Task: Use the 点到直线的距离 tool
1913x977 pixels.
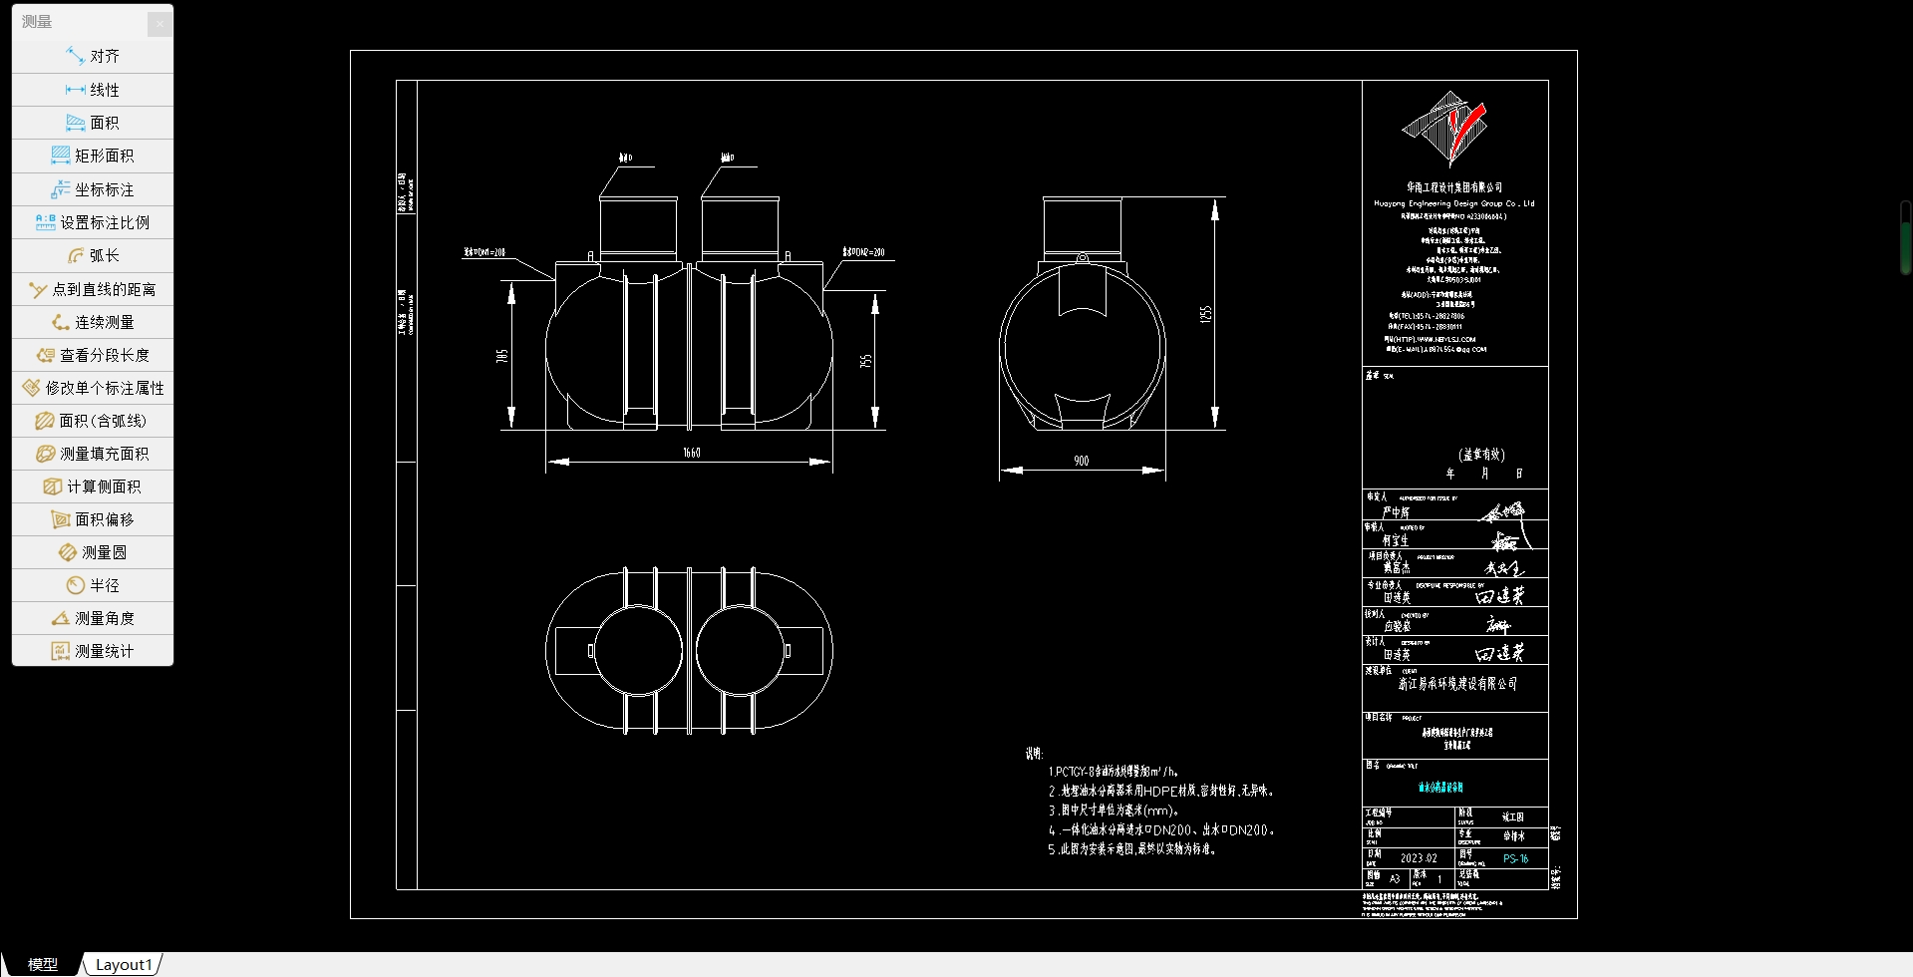Action: point(93,289)
